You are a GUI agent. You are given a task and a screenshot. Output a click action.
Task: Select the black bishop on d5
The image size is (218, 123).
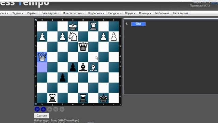[x=83, y=67]
